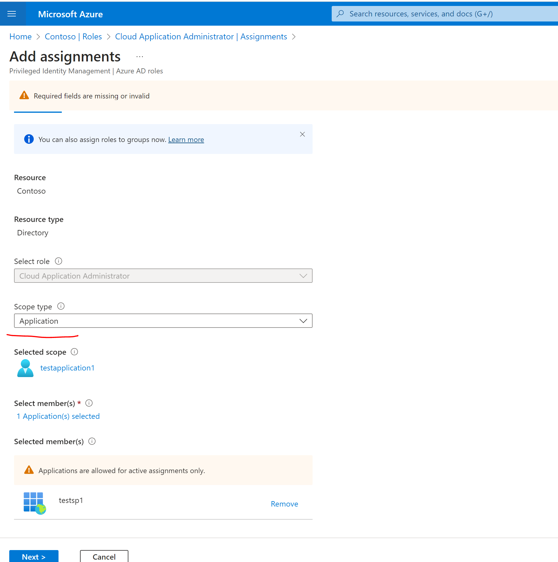Click the search magnifier icon
This screenshot has height=562, width=558.
click(340, 13)
